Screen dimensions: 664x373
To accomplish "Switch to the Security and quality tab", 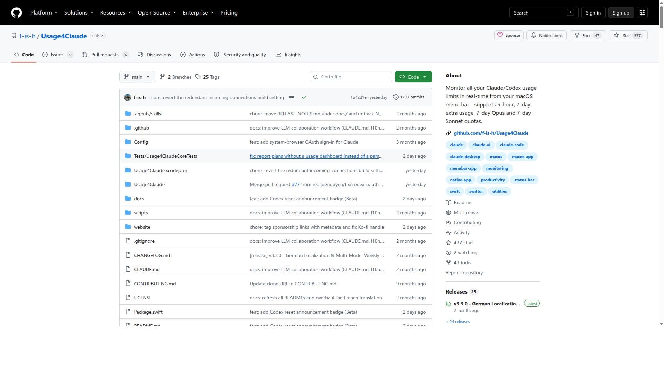I will (x=240, y=55).
